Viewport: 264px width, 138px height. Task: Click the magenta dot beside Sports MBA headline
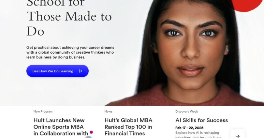click(91, 132)
